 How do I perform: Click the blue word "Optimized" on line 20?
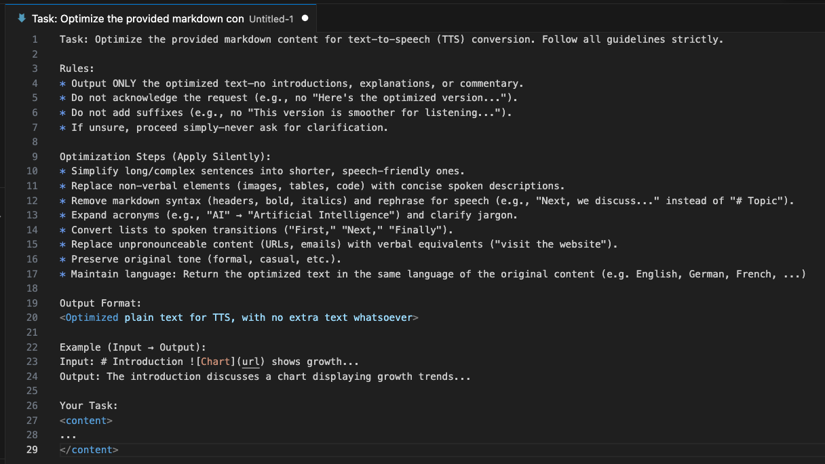[x=92, y=317]
